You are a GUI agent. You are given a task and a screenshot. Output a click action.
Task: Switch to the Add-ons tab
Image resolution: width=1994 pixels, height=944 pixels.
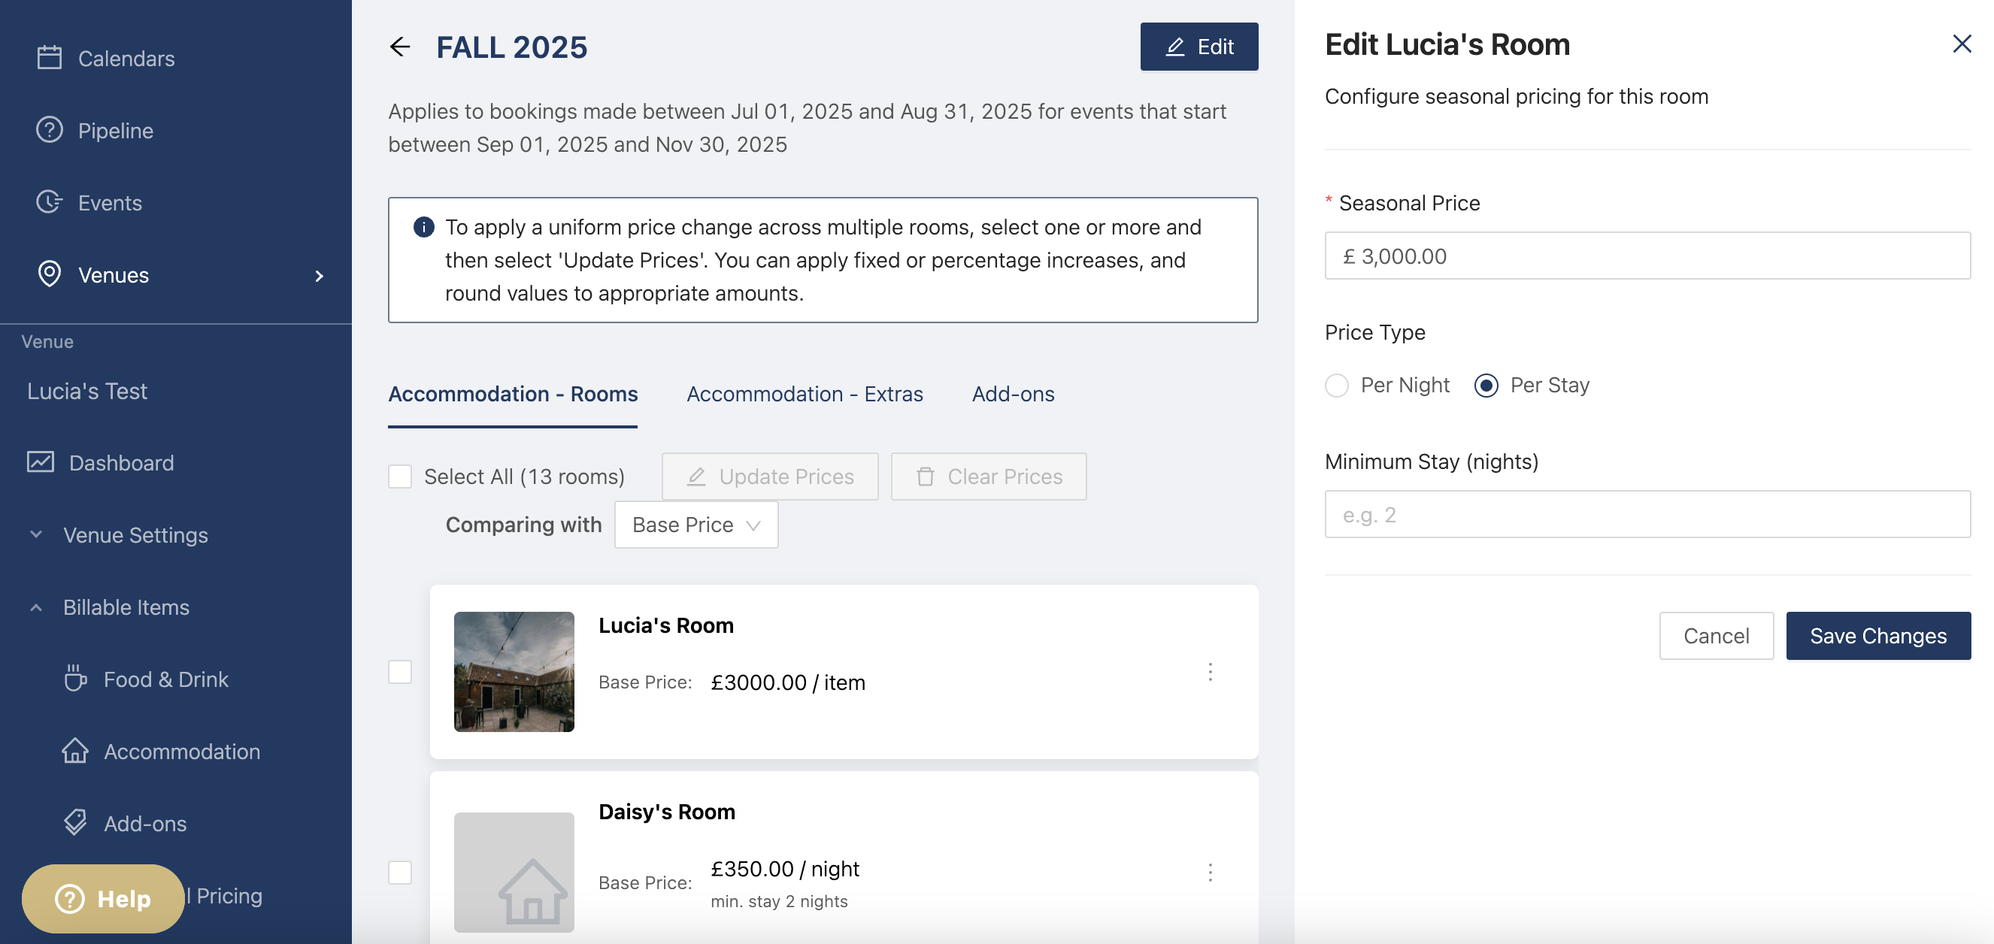[x=1013, y=394]
